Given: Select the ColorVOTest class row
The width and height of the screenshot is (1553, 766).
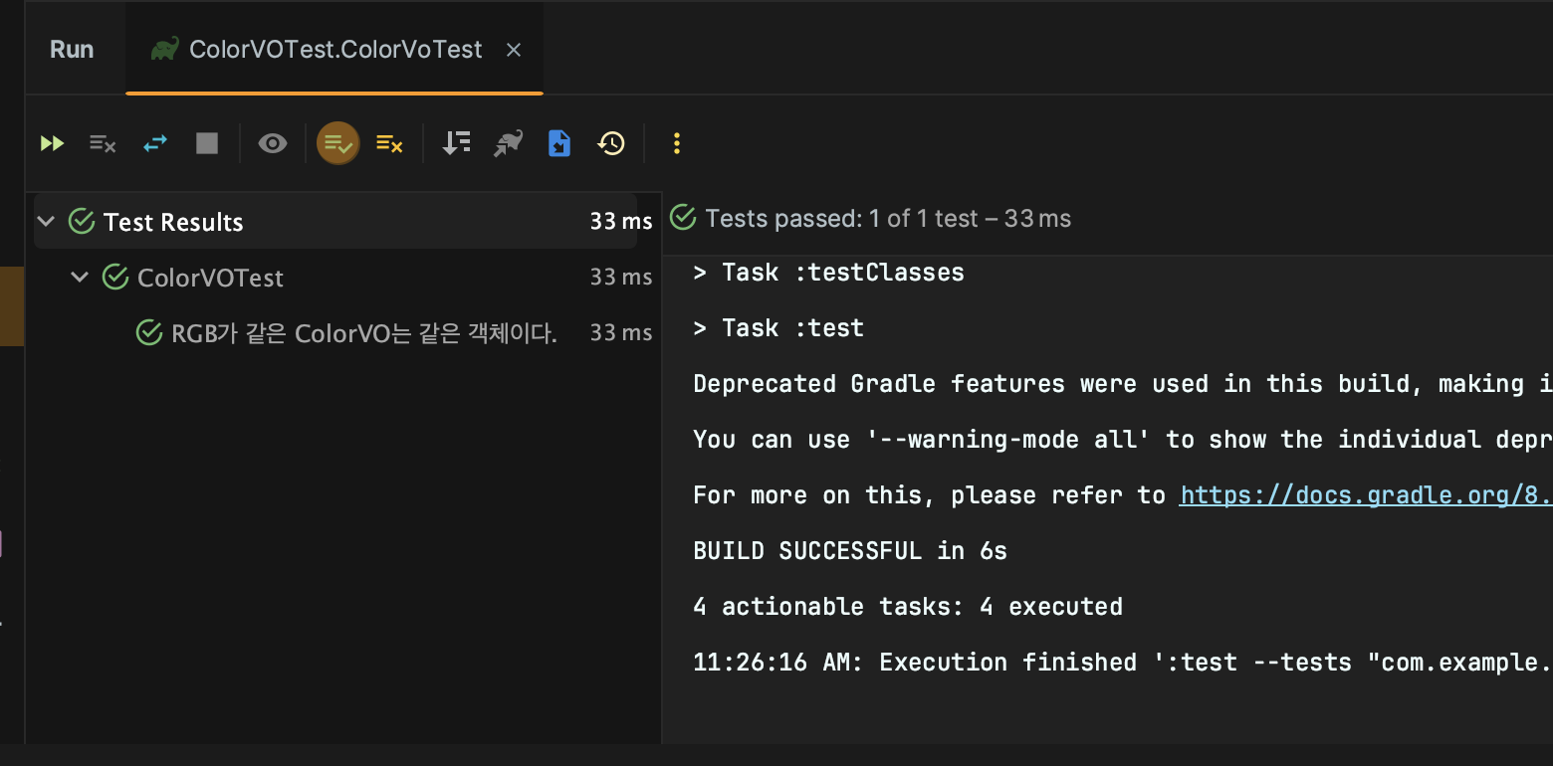Looking at the screenshot, I should (x=343, y=278).
